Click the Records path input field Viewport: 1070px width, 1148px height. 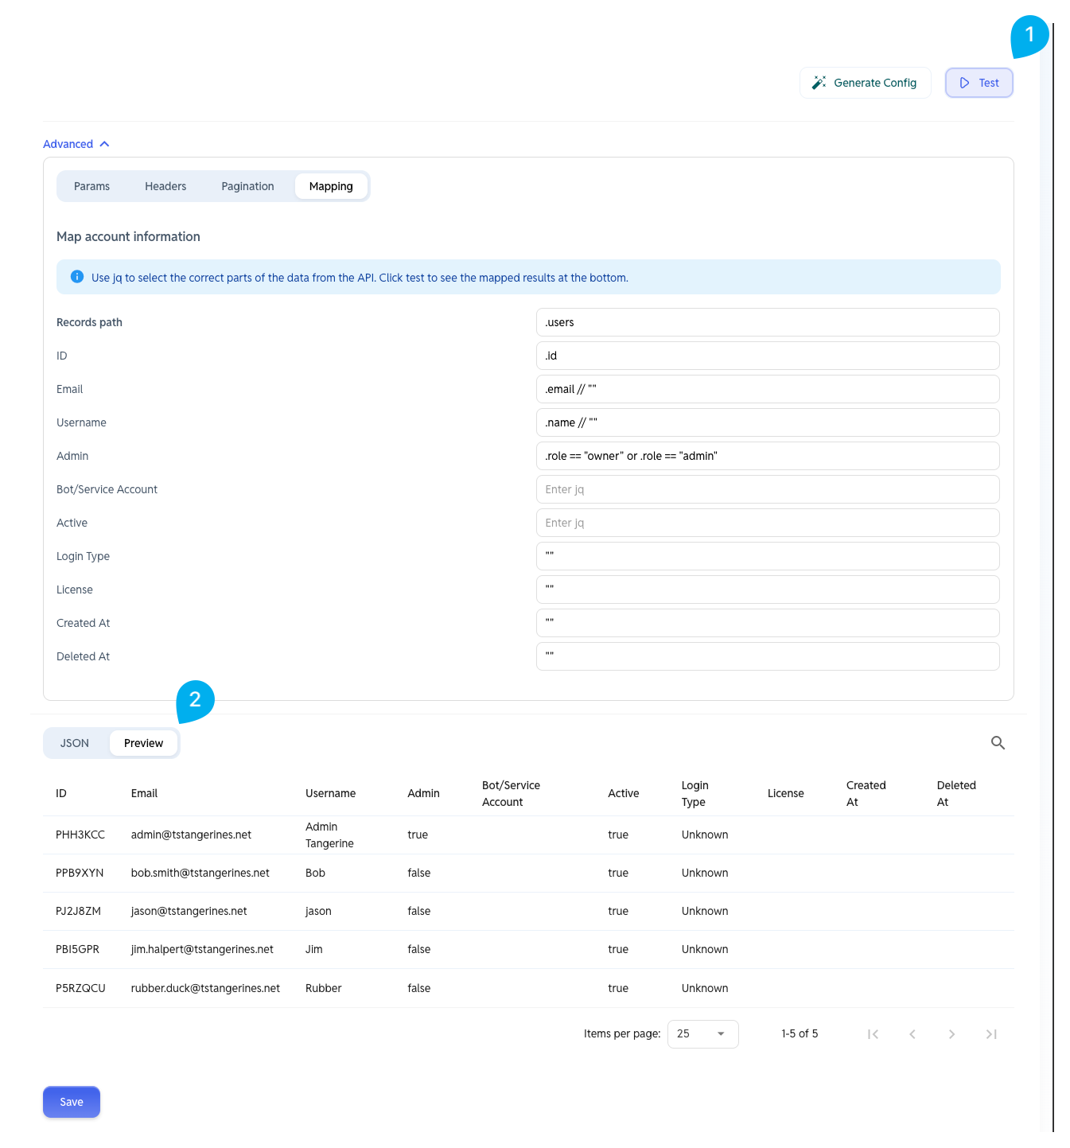768,322
